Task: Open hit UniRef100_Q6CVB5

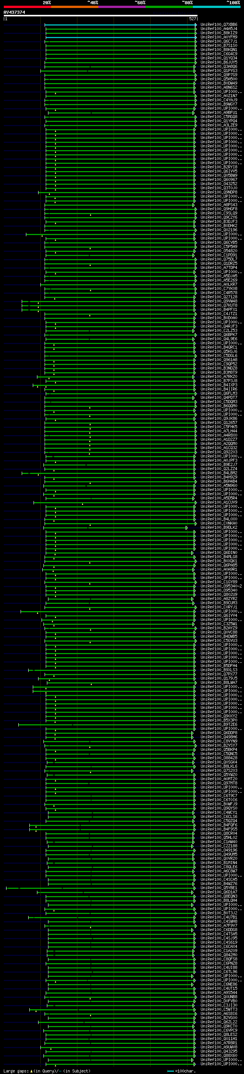Action: [x=219, y=242]
